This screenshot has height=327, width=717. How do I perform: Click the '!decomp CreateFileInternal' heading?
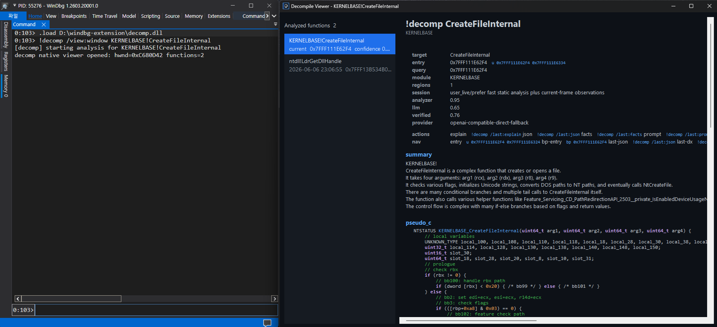(463, 24)
